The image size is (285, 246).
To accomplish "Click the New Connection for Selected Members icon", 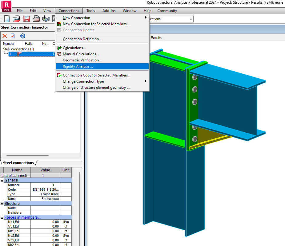I will click(59, 24).
